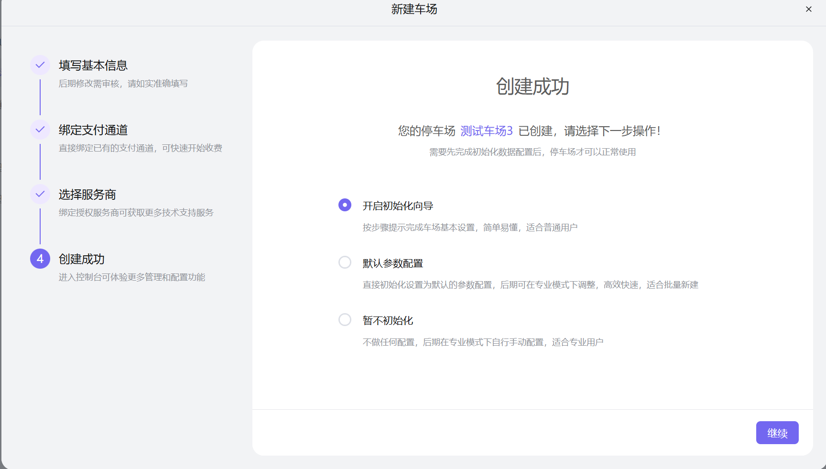Click the 继续 button to proceed
Viewport: 826px width, 469px height.
tap(777, 433)
